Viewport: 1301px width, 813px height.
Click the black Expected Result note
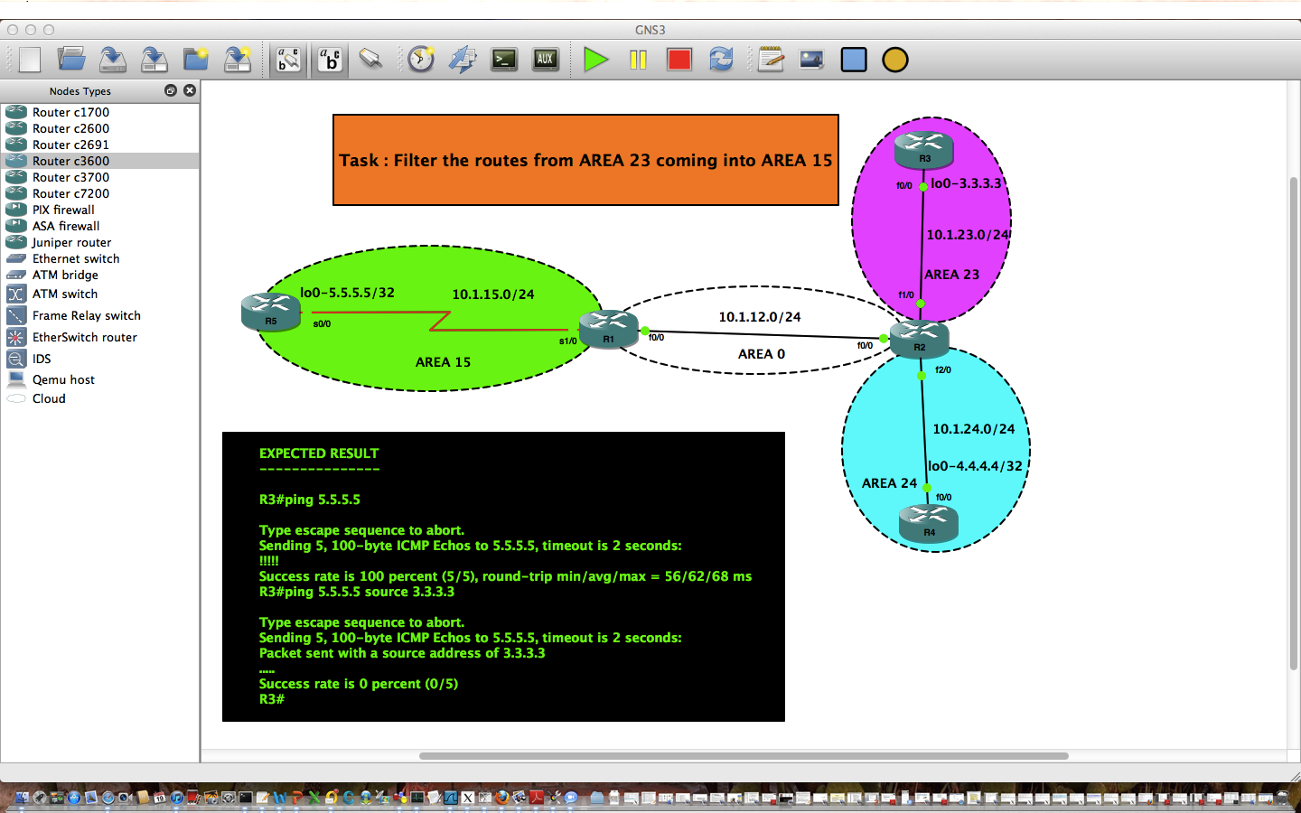[x=503, y=576]
